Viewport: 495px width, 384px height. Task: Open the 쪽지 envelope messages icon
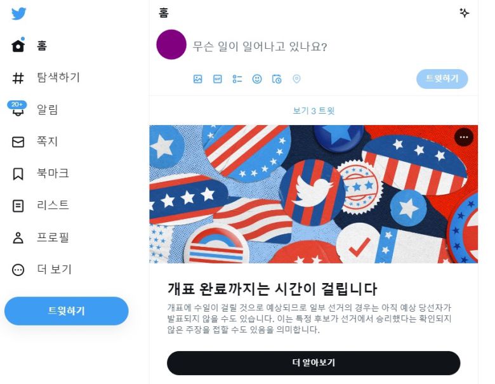click(18, 142)
